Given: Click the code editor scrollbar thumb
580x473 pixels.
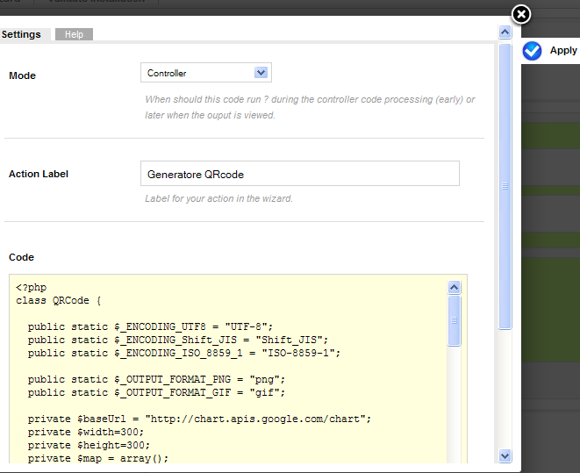Looking at the screenshot, I should pos(455,320).
